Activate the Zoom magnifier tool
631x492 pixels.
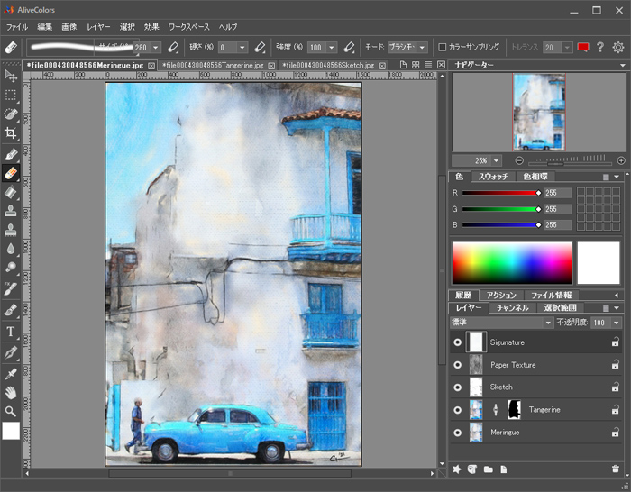[11, 411]
